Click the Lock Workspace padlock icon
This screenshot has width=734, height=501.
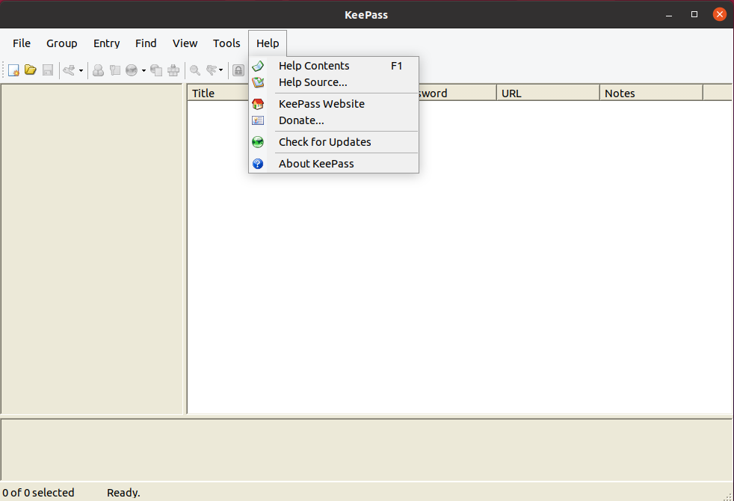(238, 70)
